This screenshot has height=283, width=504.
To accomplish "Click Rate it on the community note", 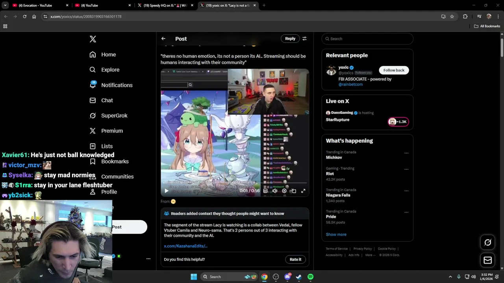I will [295, 259].
